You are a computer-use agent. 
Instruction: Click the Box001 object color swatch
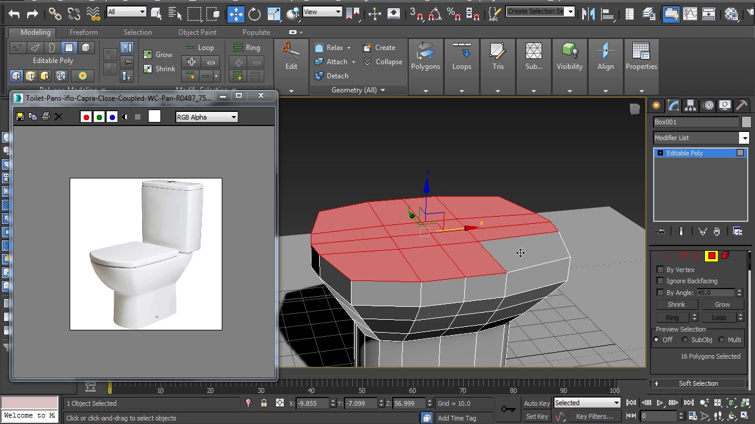[746, 122]
